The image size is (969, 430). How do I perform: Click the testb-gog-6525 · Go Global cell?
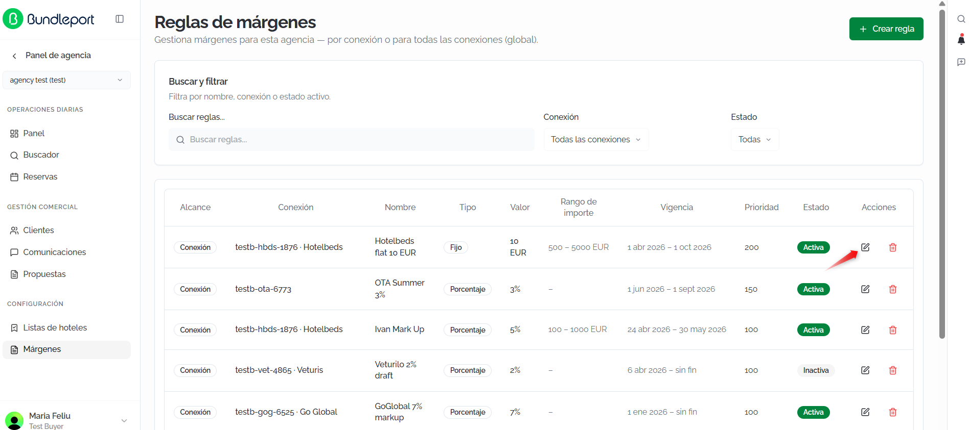[x=286, y=412]
